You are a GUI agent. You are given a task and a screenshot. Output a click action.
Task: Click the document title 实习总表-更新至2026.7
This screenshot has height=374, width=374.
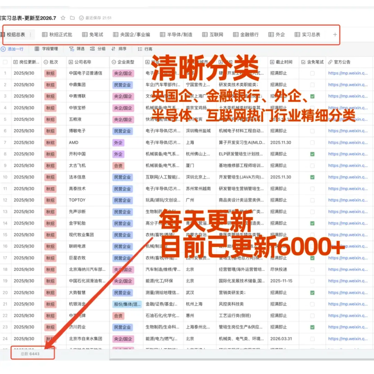click(28, 18)
